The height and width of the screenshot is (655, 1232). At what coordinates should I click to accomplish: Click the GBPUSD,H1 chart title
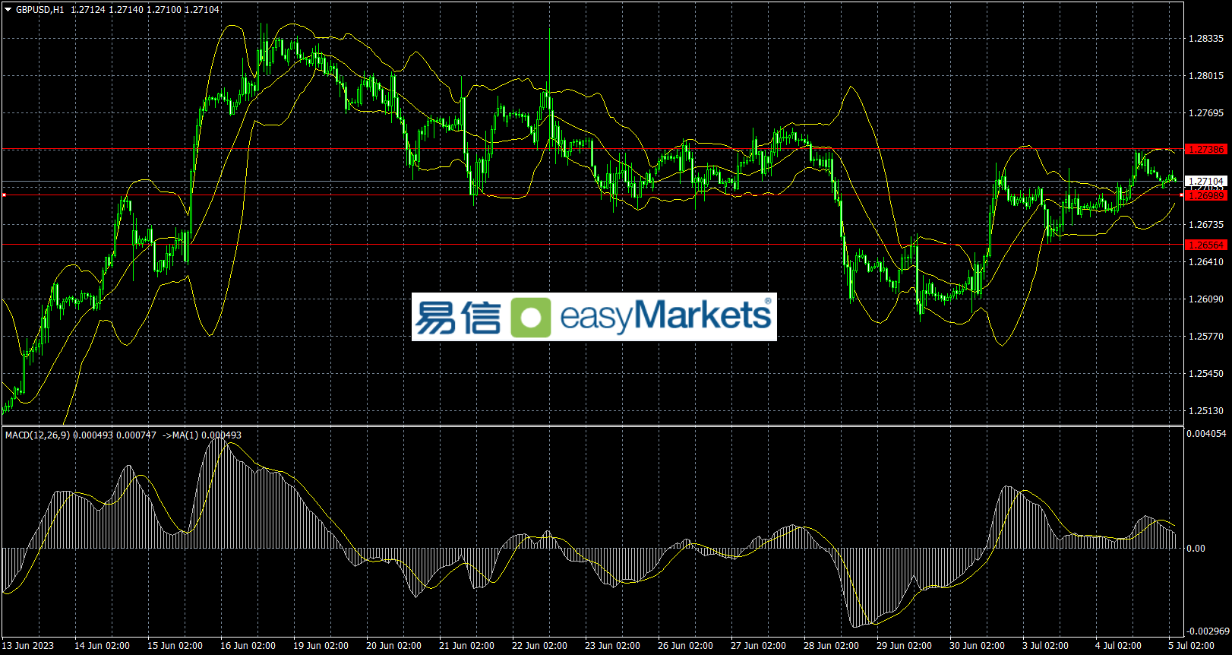click(40, 10)
